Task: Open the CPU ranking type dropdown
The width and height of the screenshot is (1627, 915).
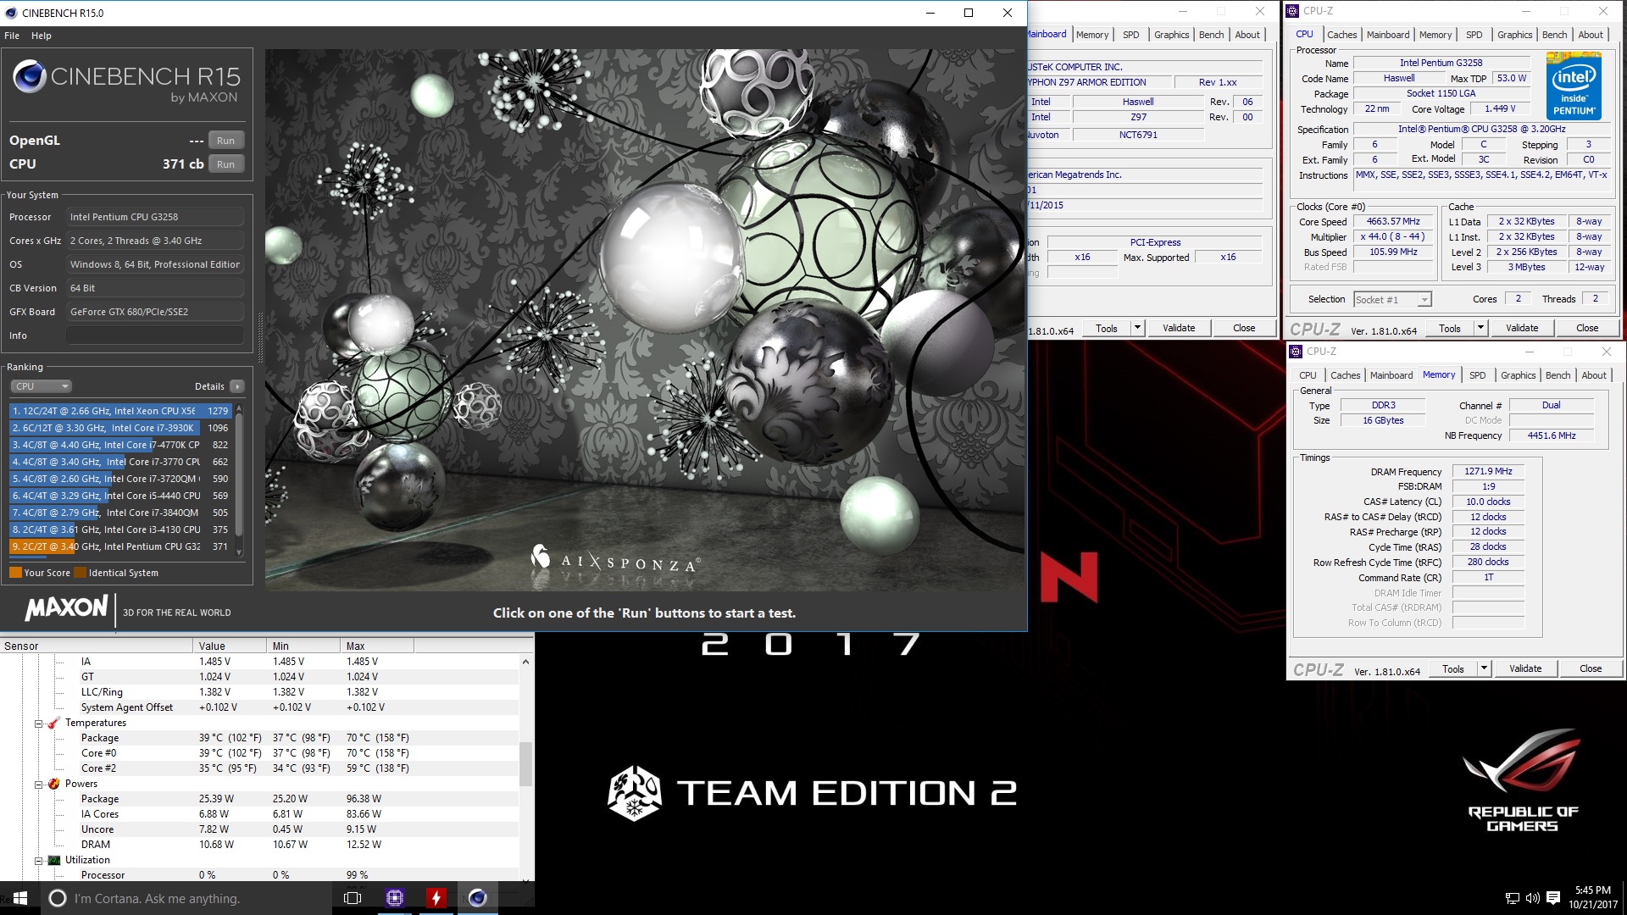Action: (x=41, y=386)
